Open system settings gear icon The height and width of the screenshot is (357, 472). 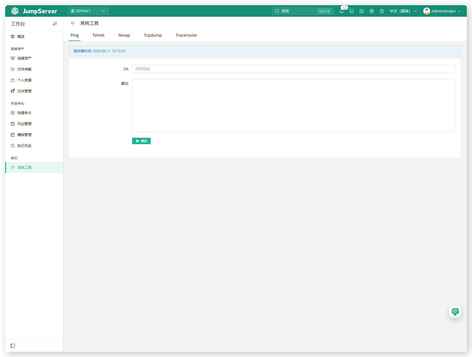[372, 11]
